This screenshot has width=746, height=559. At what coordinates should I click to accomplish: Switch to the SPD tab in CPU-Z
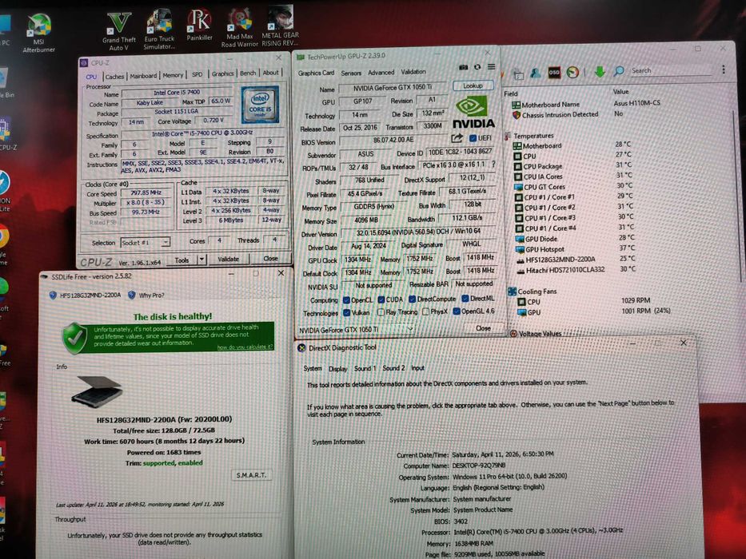pyautogui.click(x=197, y=74)
